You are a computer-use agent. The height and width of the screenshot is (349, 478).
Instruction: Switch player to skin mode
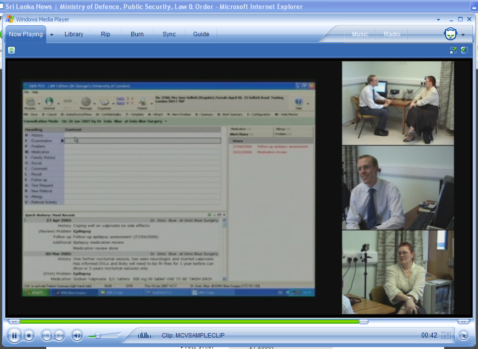point(463,336)
